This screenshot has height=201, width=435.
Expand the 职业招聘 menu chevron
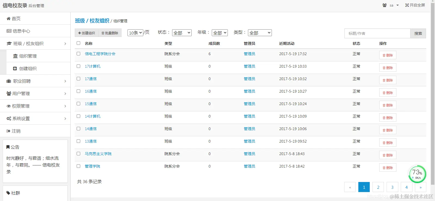[x=65, y=81]
